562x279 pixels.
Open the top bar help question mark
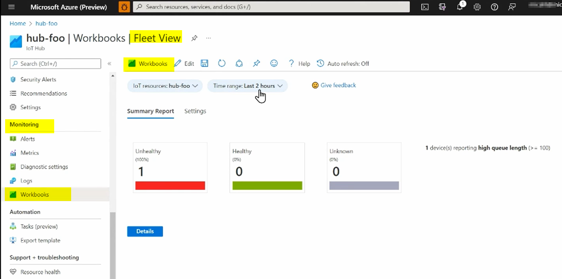coord(495,7)
